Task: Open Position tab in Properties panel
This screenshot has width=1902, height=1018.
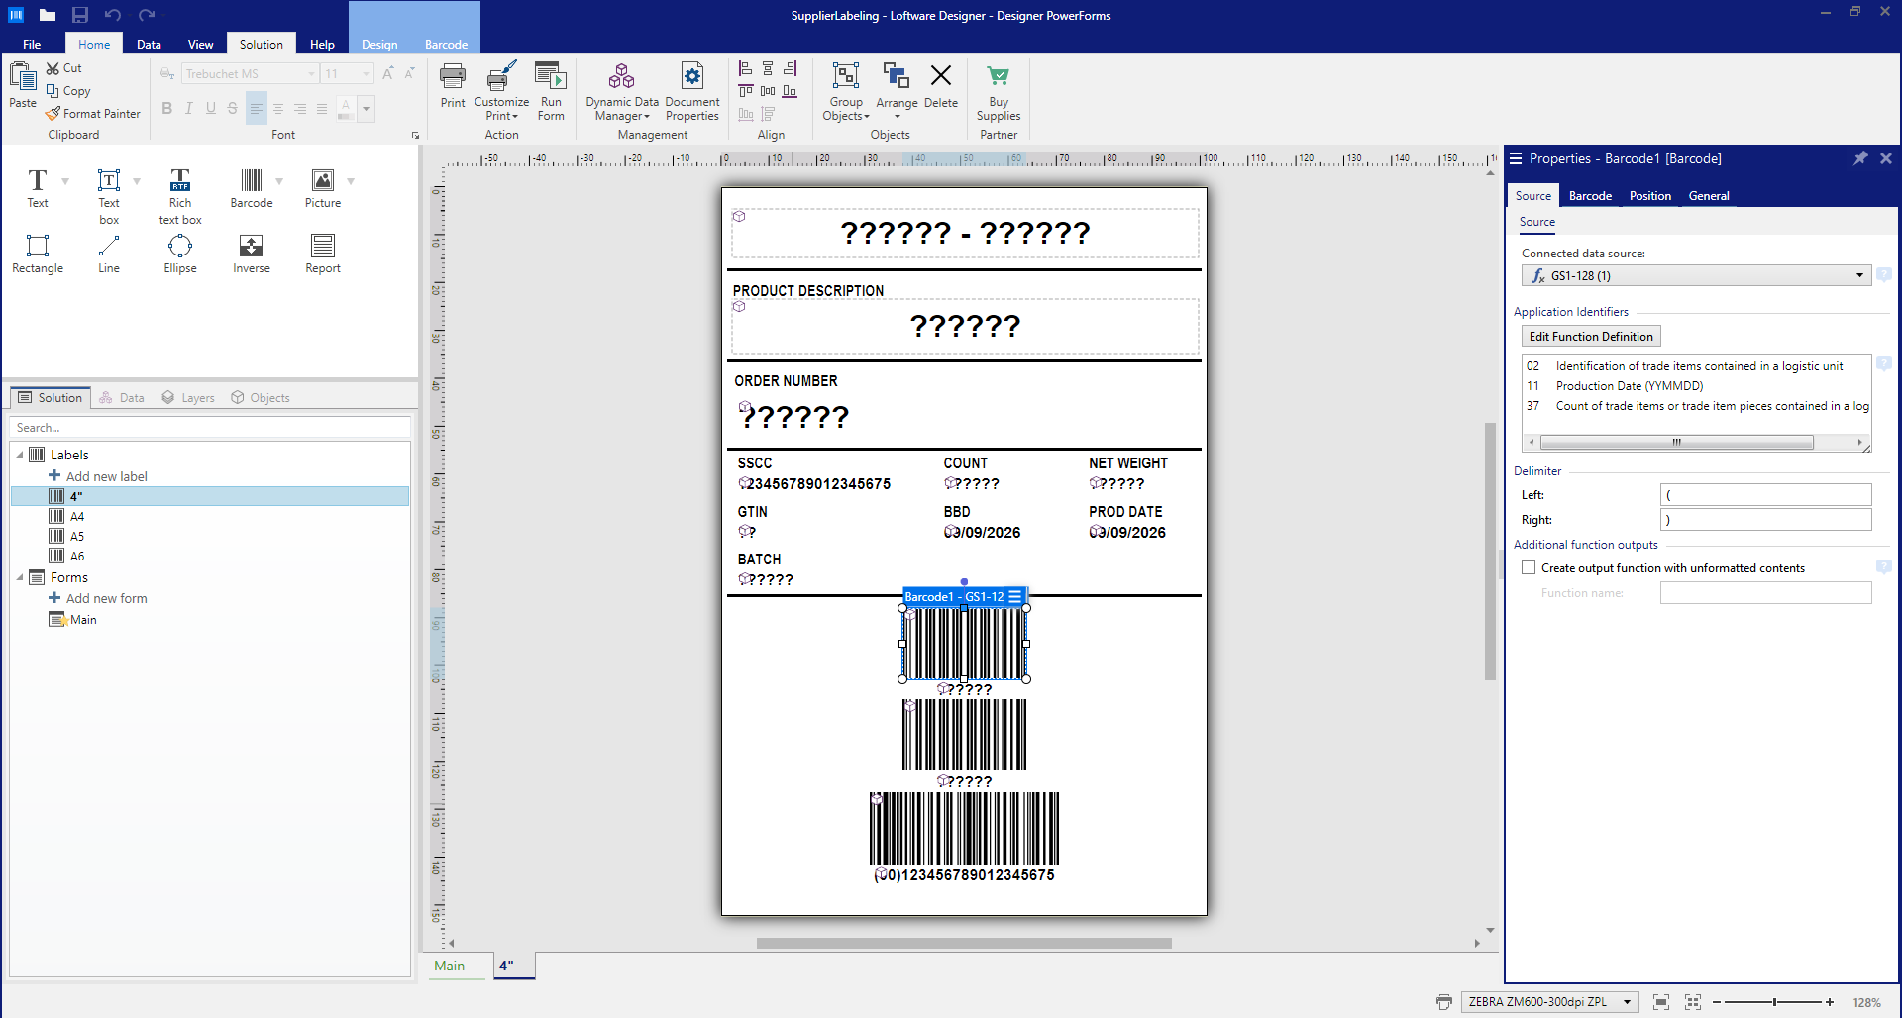Action: [x=1649, y=196]
